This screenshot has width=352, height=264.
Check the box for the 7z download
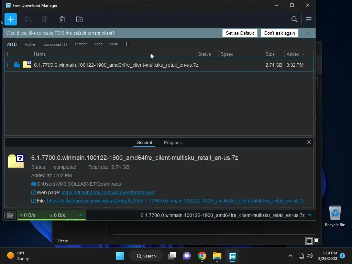(x=9, y=65)
